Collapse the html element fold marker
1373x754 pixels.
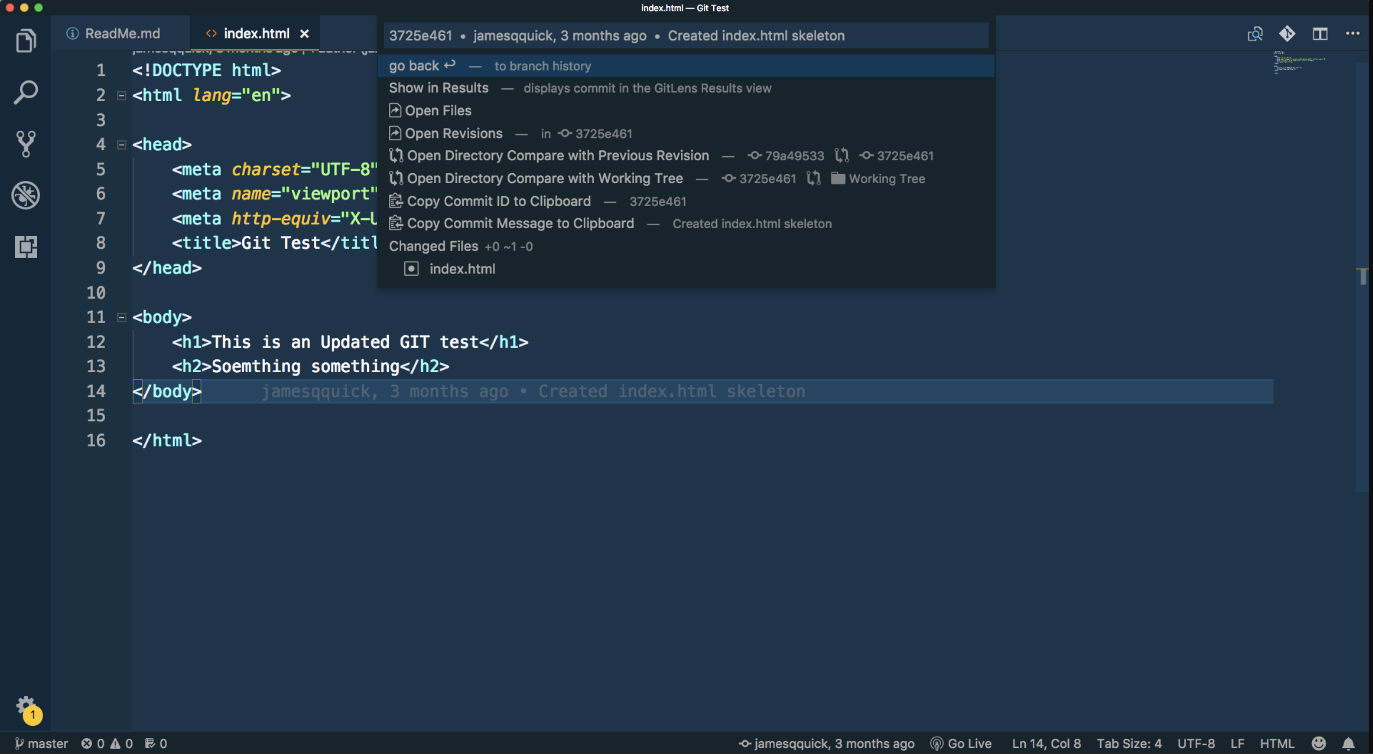pyautogui.click(x=121, y=95)
